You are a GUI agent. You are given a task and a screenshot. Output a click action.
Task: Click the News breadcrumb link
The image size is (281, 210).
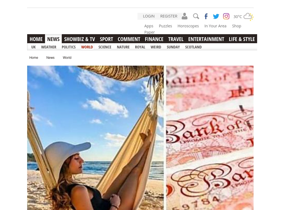(x=50, y=58)
